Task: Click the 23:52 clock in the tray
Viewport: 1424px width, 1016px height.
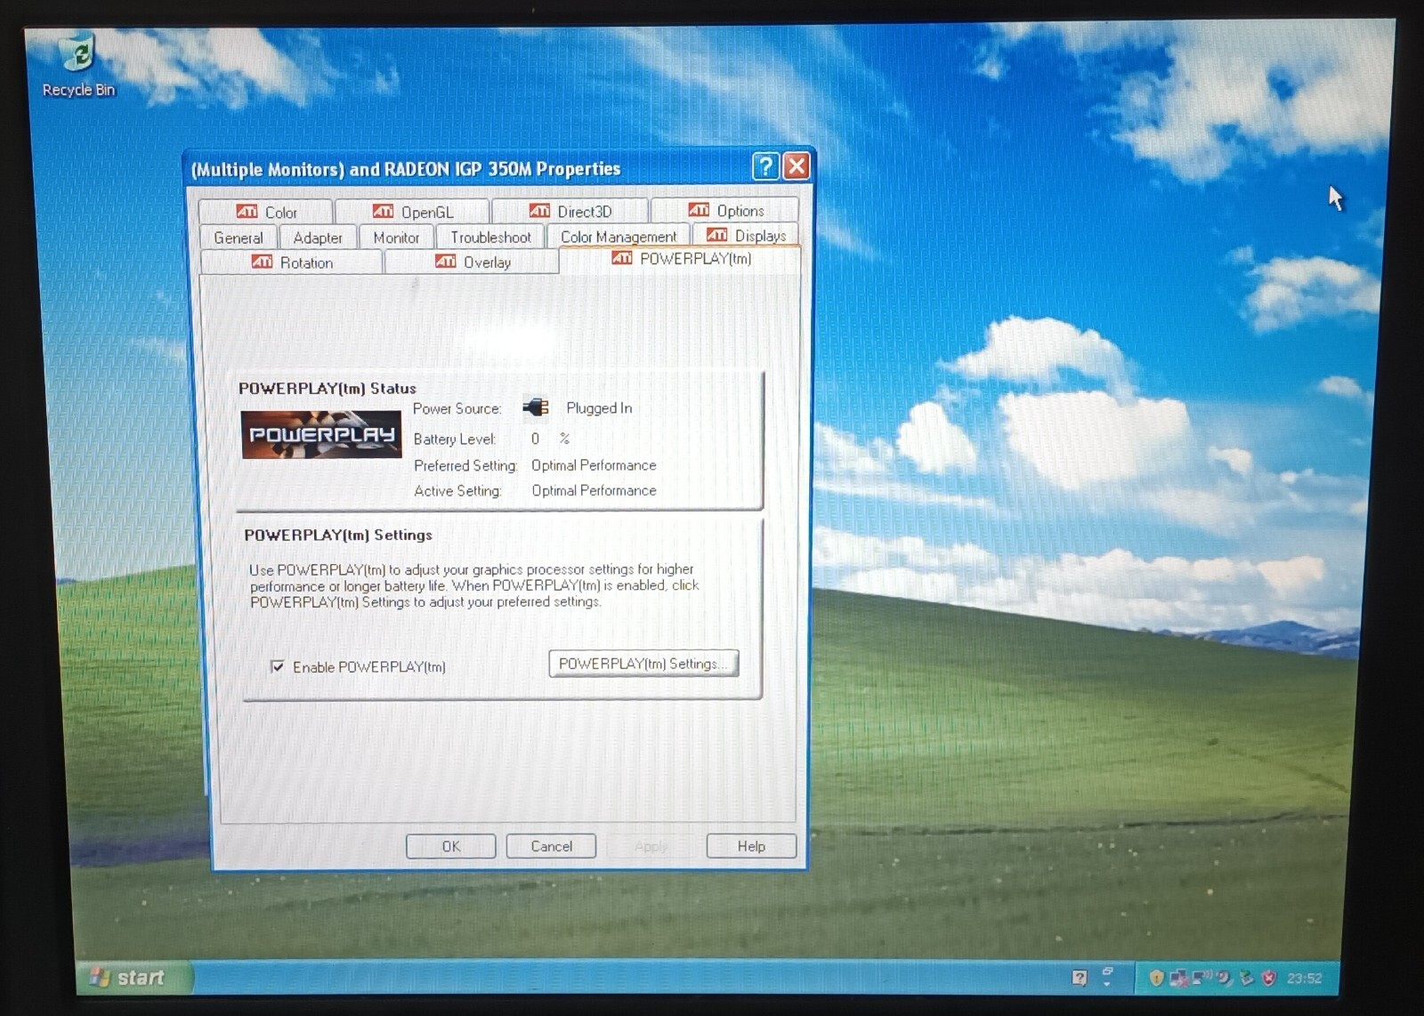Action: [x=1304, y=978]
